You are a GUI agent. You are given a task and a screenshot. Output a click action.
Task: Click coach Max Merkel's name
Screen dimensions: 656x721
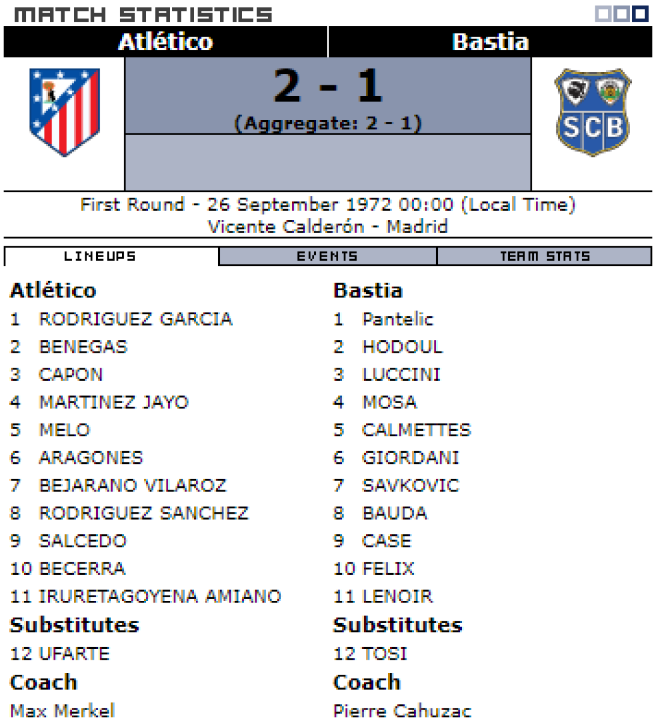click(62, 711)
